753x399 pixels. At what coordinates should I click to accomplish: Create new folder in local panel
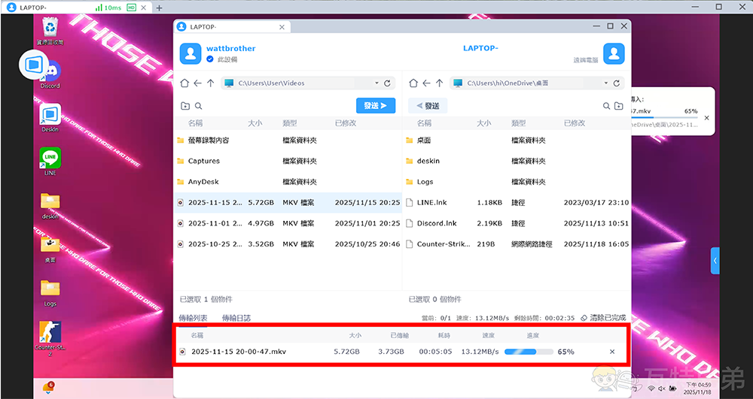[x=185, y=107]
